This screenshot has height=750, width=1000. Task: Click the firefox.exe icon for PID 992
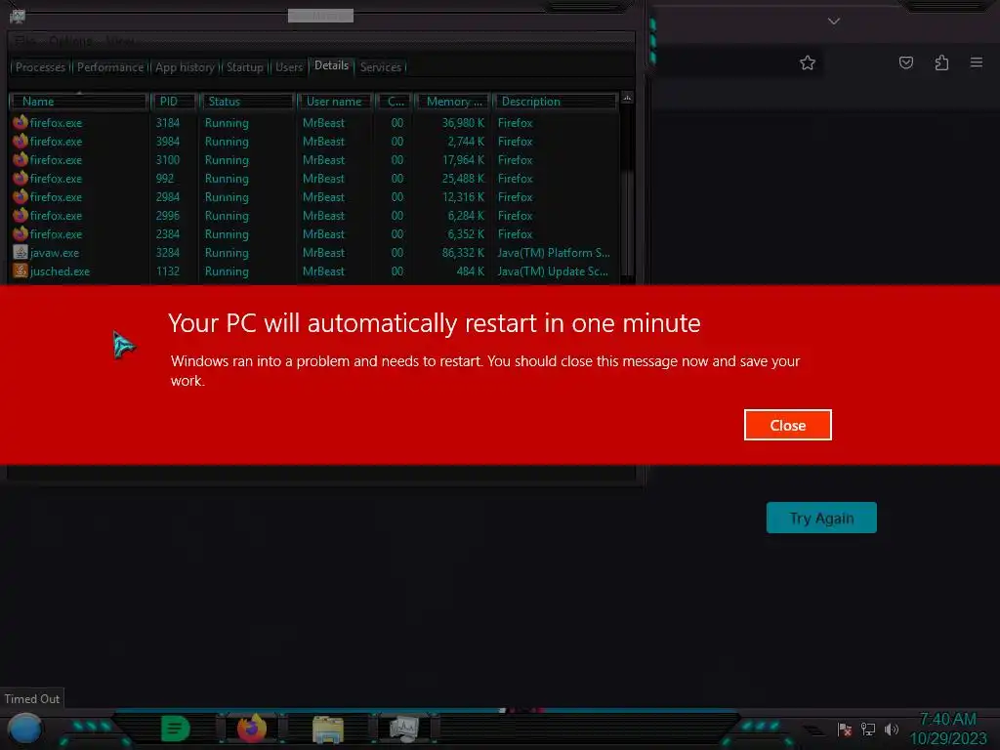(x=21, y=178)
